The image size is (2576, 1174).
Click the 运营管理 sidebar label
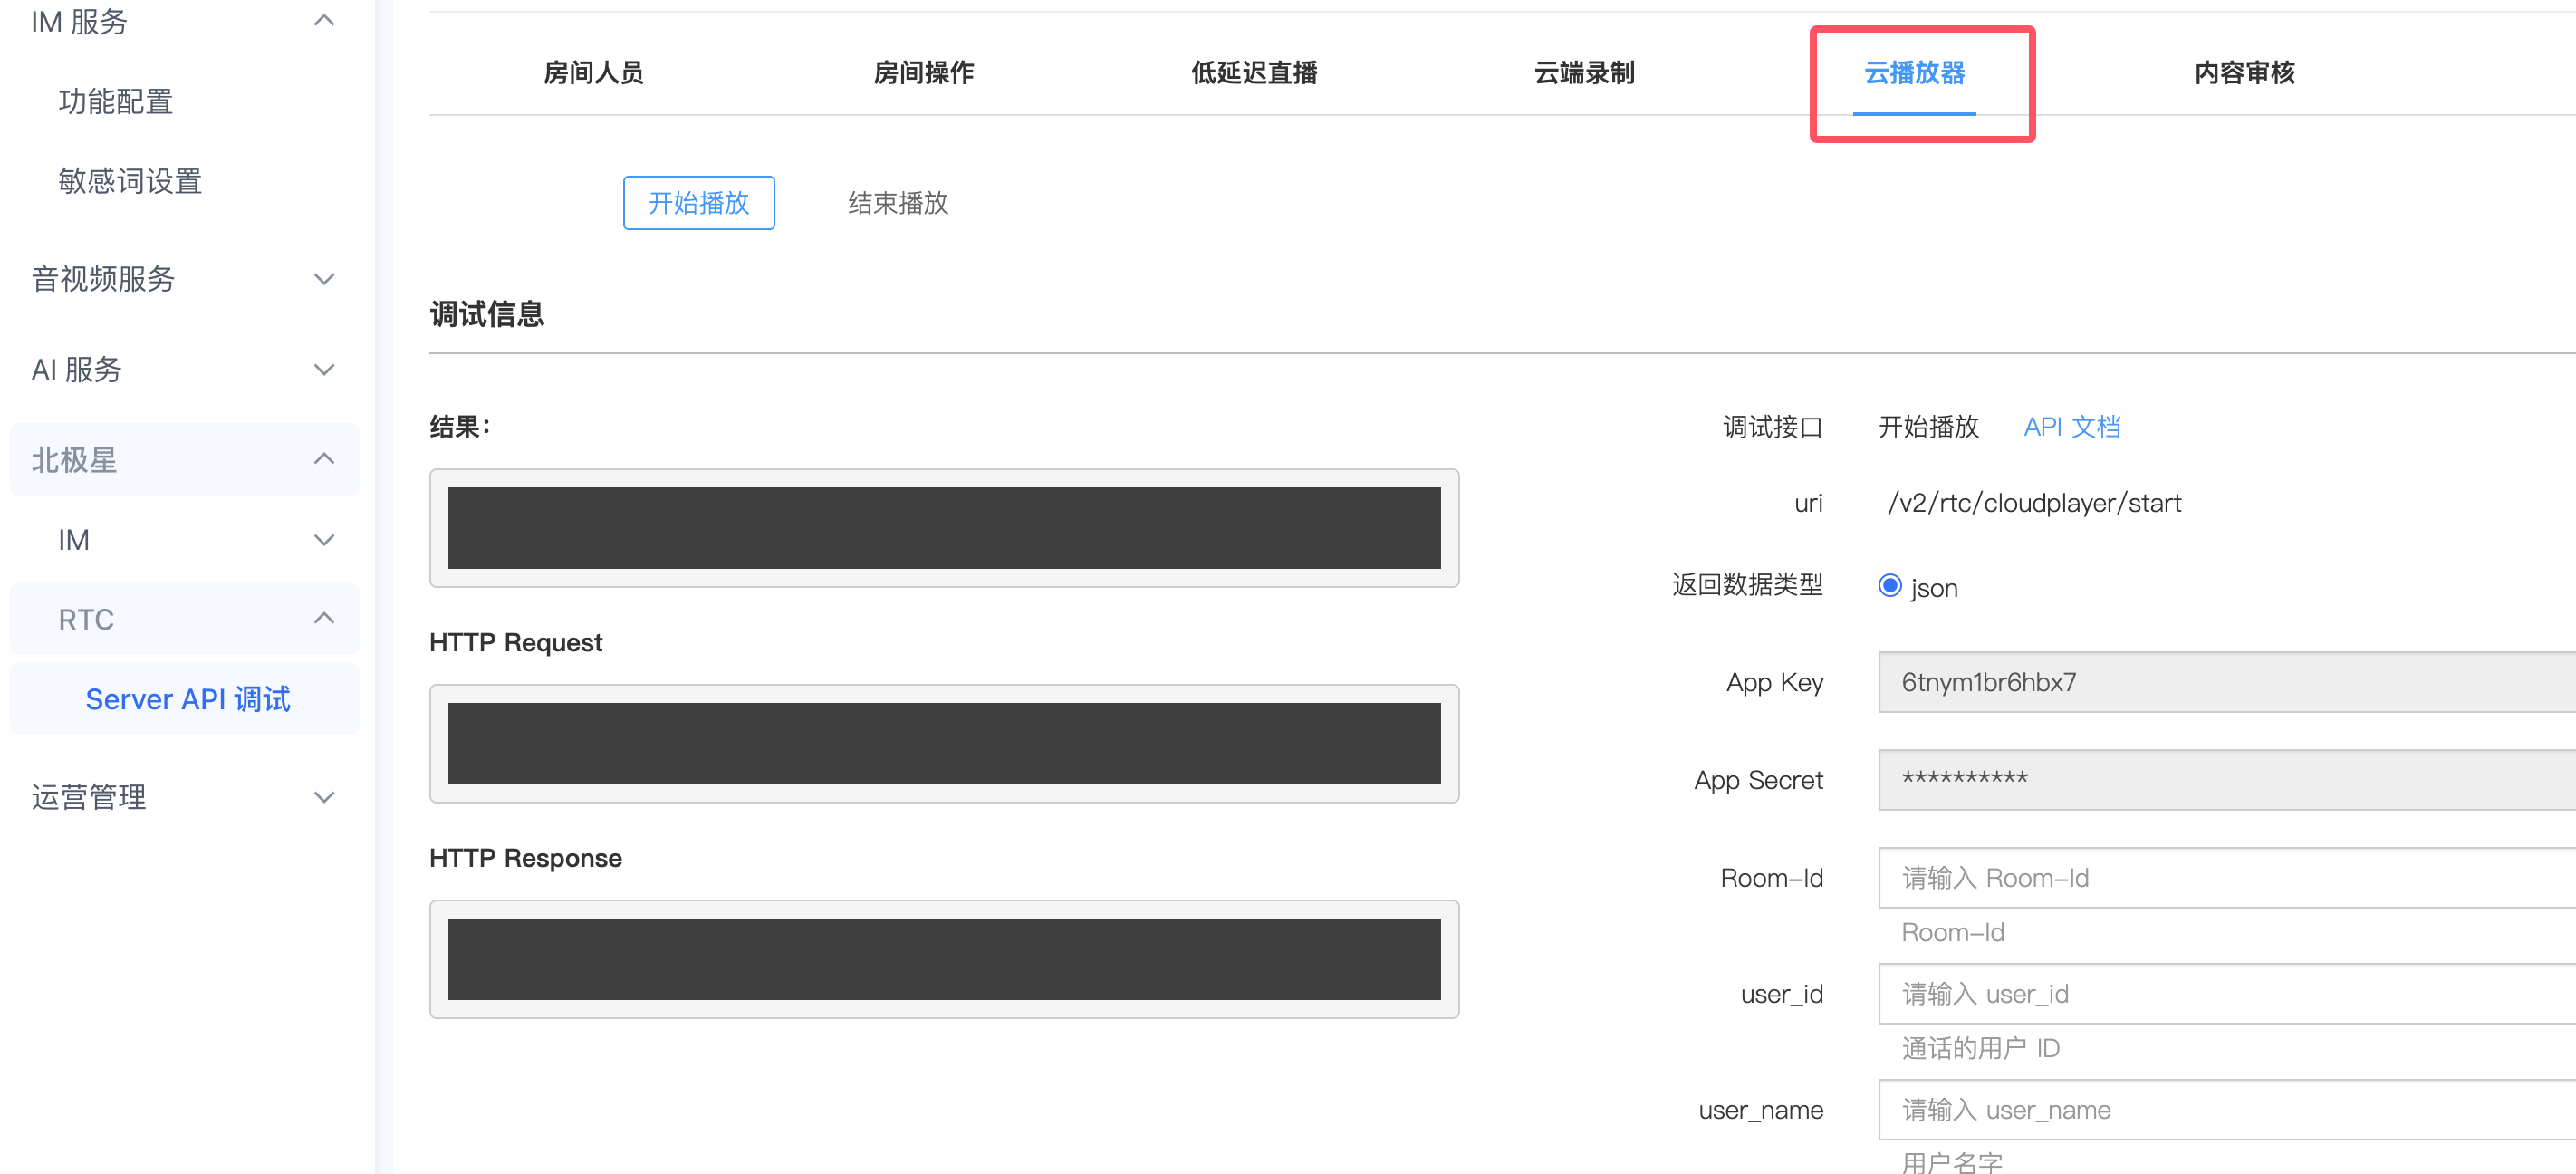[x=89, y=797]
